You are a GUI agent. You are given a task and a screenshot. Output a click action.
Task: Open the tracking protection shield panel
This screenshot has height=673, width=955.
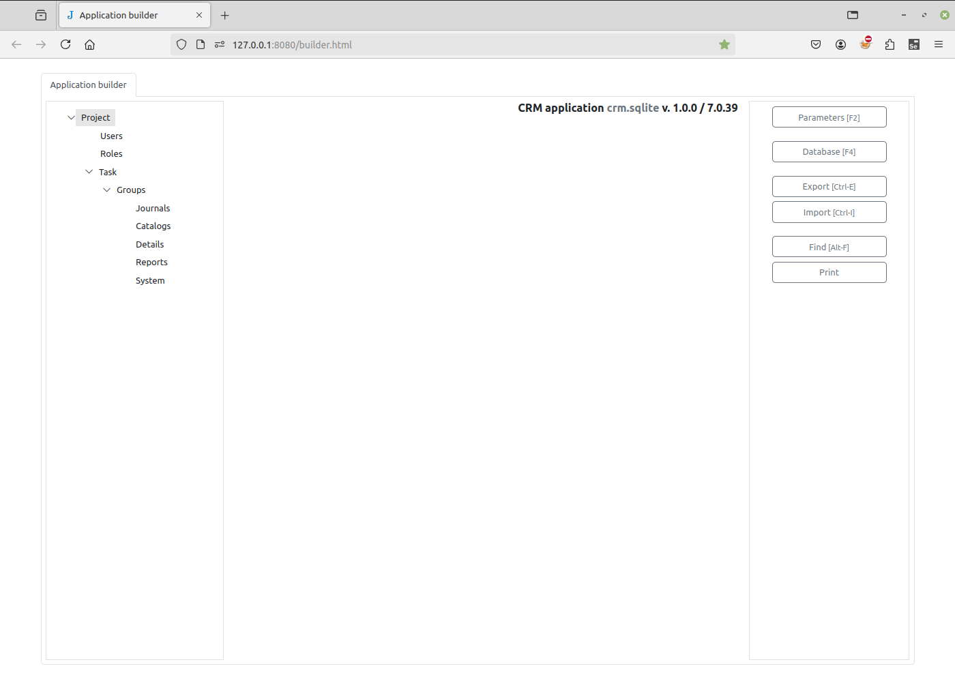(181, 44)
